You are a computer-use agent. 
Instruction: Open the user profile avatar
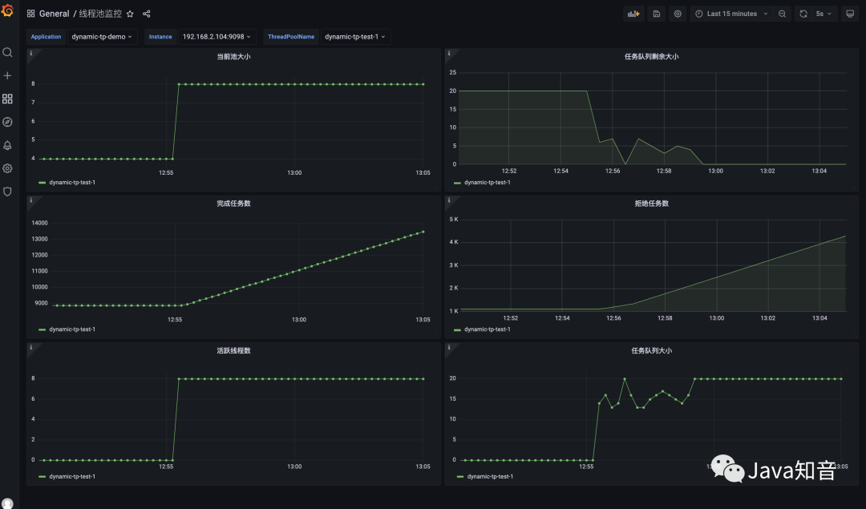7,503
